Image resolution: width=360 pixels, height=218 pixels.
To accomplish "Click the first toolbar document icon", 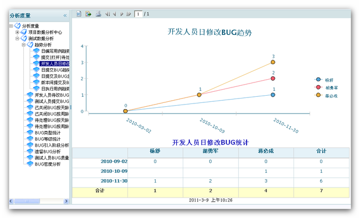I will click(79, 14).
